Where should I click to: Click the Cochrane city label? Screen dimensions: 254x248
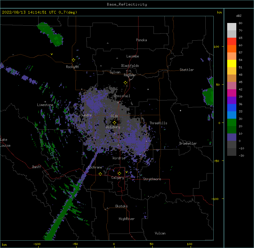pos(95,167)
